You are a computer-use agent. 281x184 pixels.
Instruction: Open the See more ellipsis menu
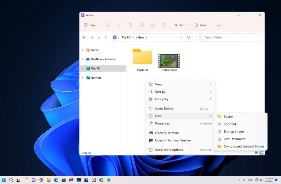pyautogui.click(x=218, y=25)
